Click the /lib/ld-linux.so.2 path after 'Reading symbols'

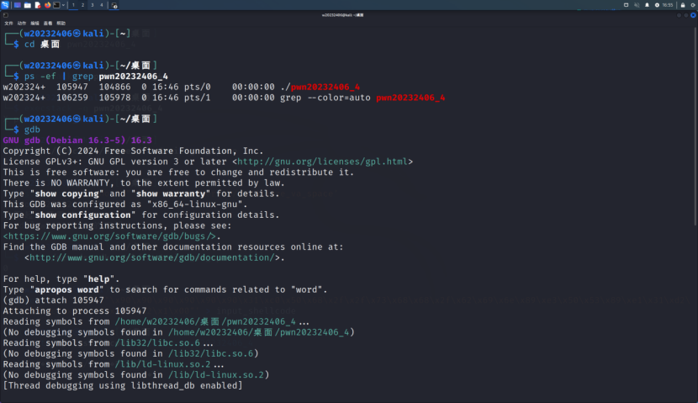click(x=163, y=364)
